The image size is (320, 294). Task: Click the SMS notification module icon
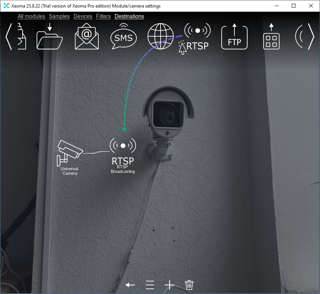[x=123, y=37]
